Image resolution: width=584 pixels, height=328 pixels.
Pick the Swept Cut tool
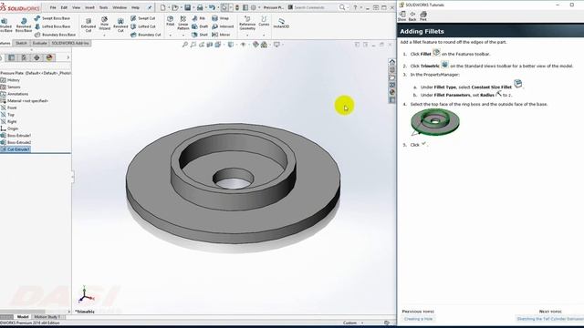142,18
